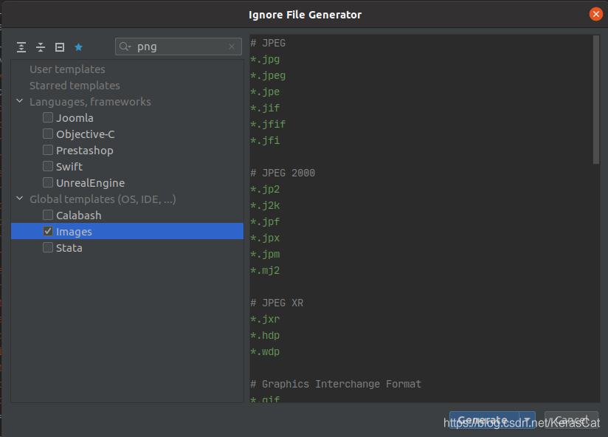Check the Objective-C template

tap(48, 134)
